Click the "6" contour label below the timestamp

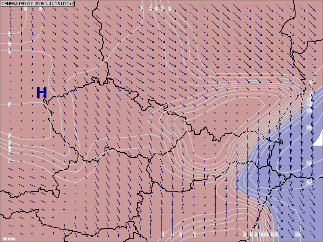coord(40,8)
